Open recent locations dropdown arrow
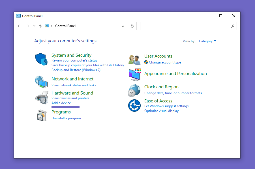 tap(34, 26)
